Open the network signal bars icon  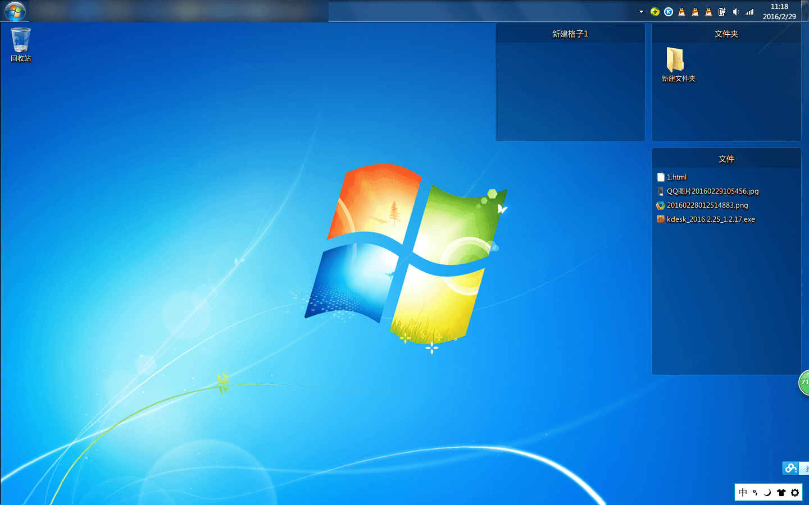pos(749,12)
